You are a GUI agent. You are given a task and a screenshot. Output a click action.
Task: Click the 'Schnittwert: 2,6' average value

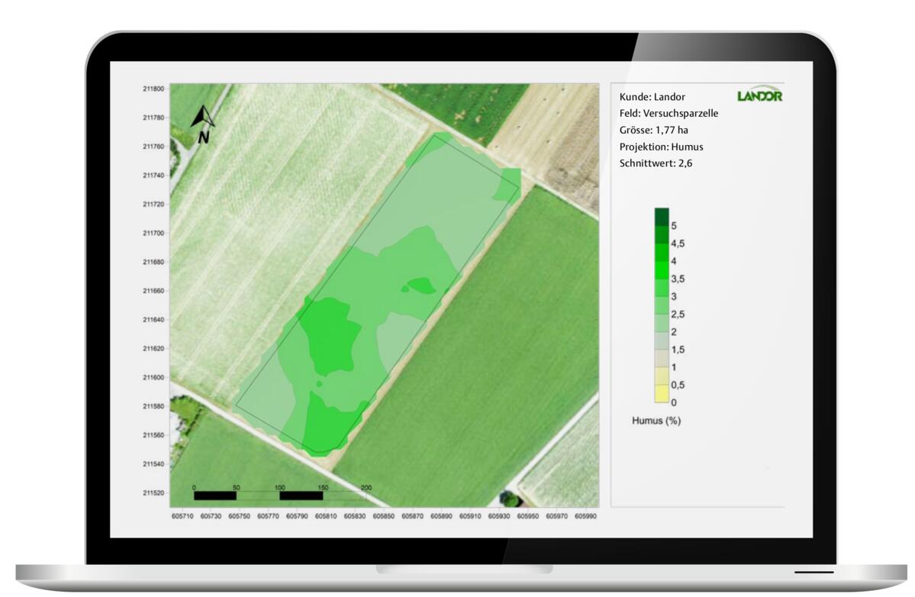click(656, 163)
